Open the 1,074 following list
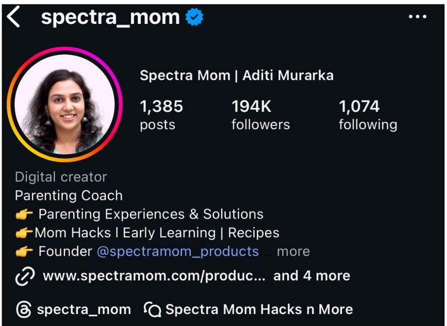The width and height of the screenshot is (447, 326). point(367,114)
